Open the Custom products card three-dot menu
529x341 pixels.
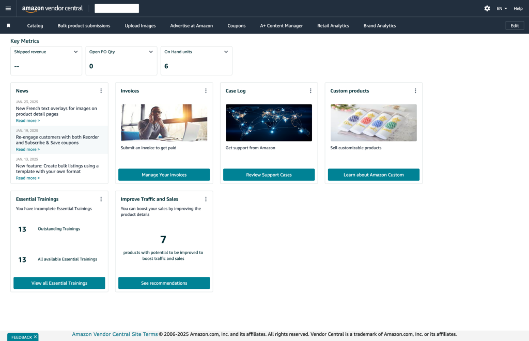click(x=415, y=91)
